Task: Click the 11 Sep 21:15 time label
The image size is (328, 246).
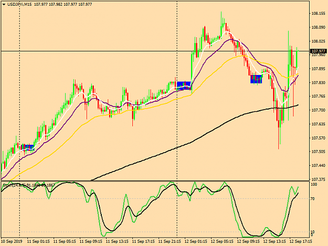Action: 170,242
